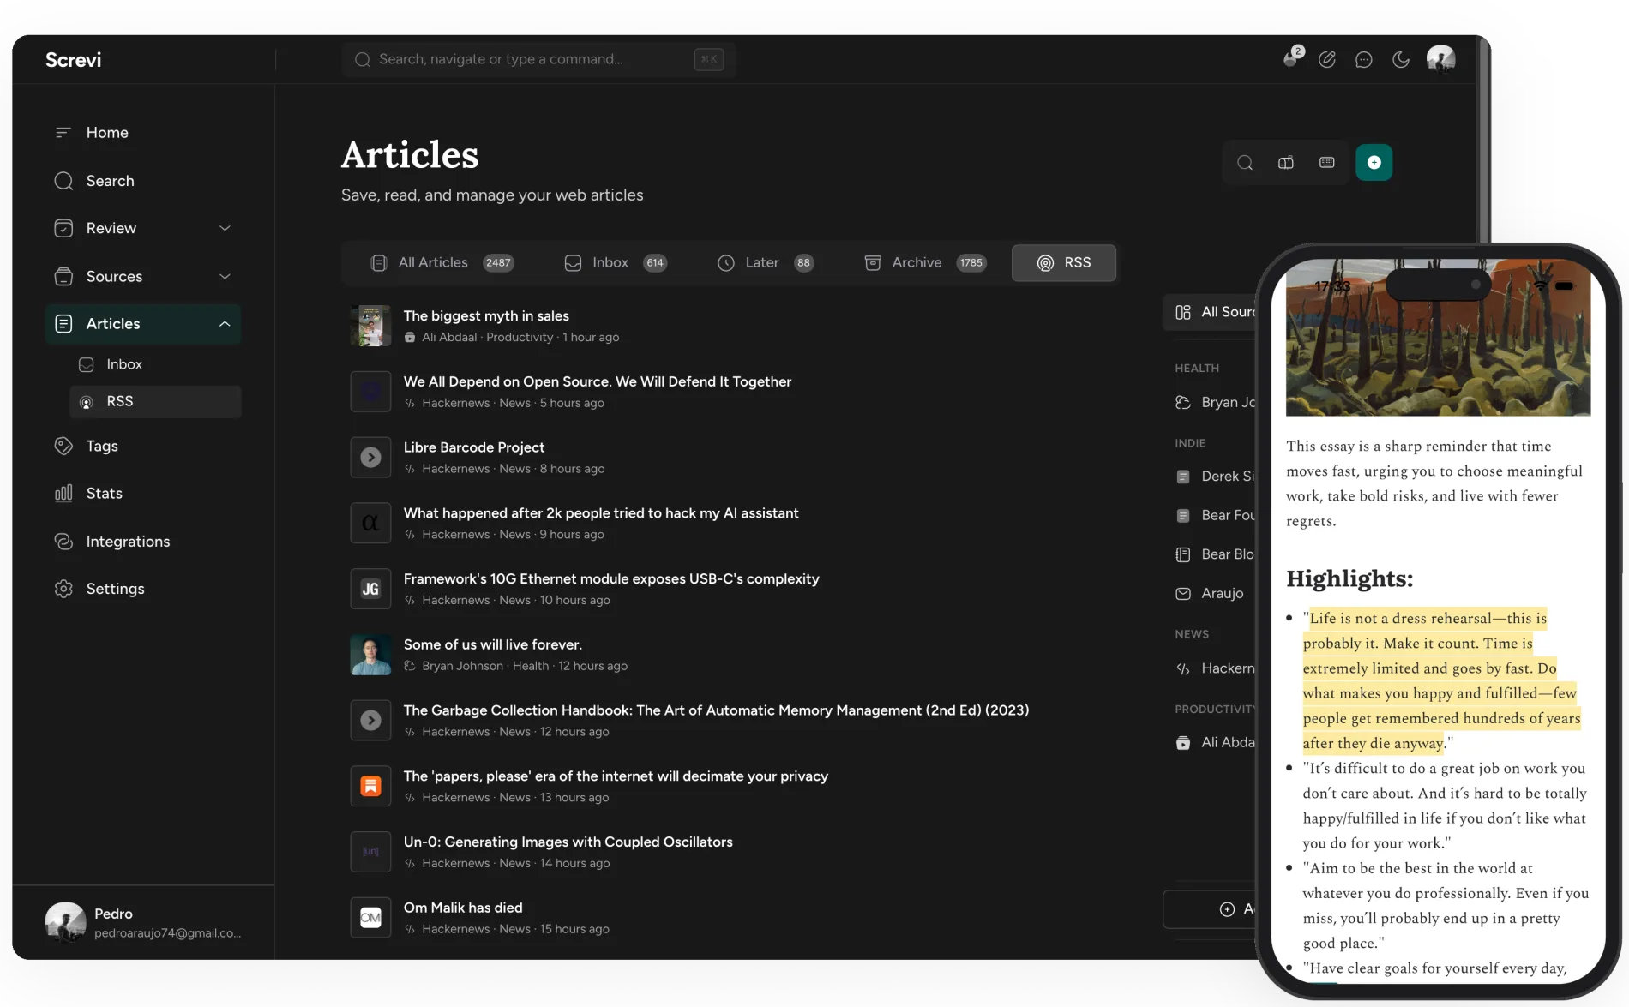The height and width of the screenshot is (1007, 1629).
Task: Click play icon beside Garbage Collection Handbook
Action: (x=370, y=721)
